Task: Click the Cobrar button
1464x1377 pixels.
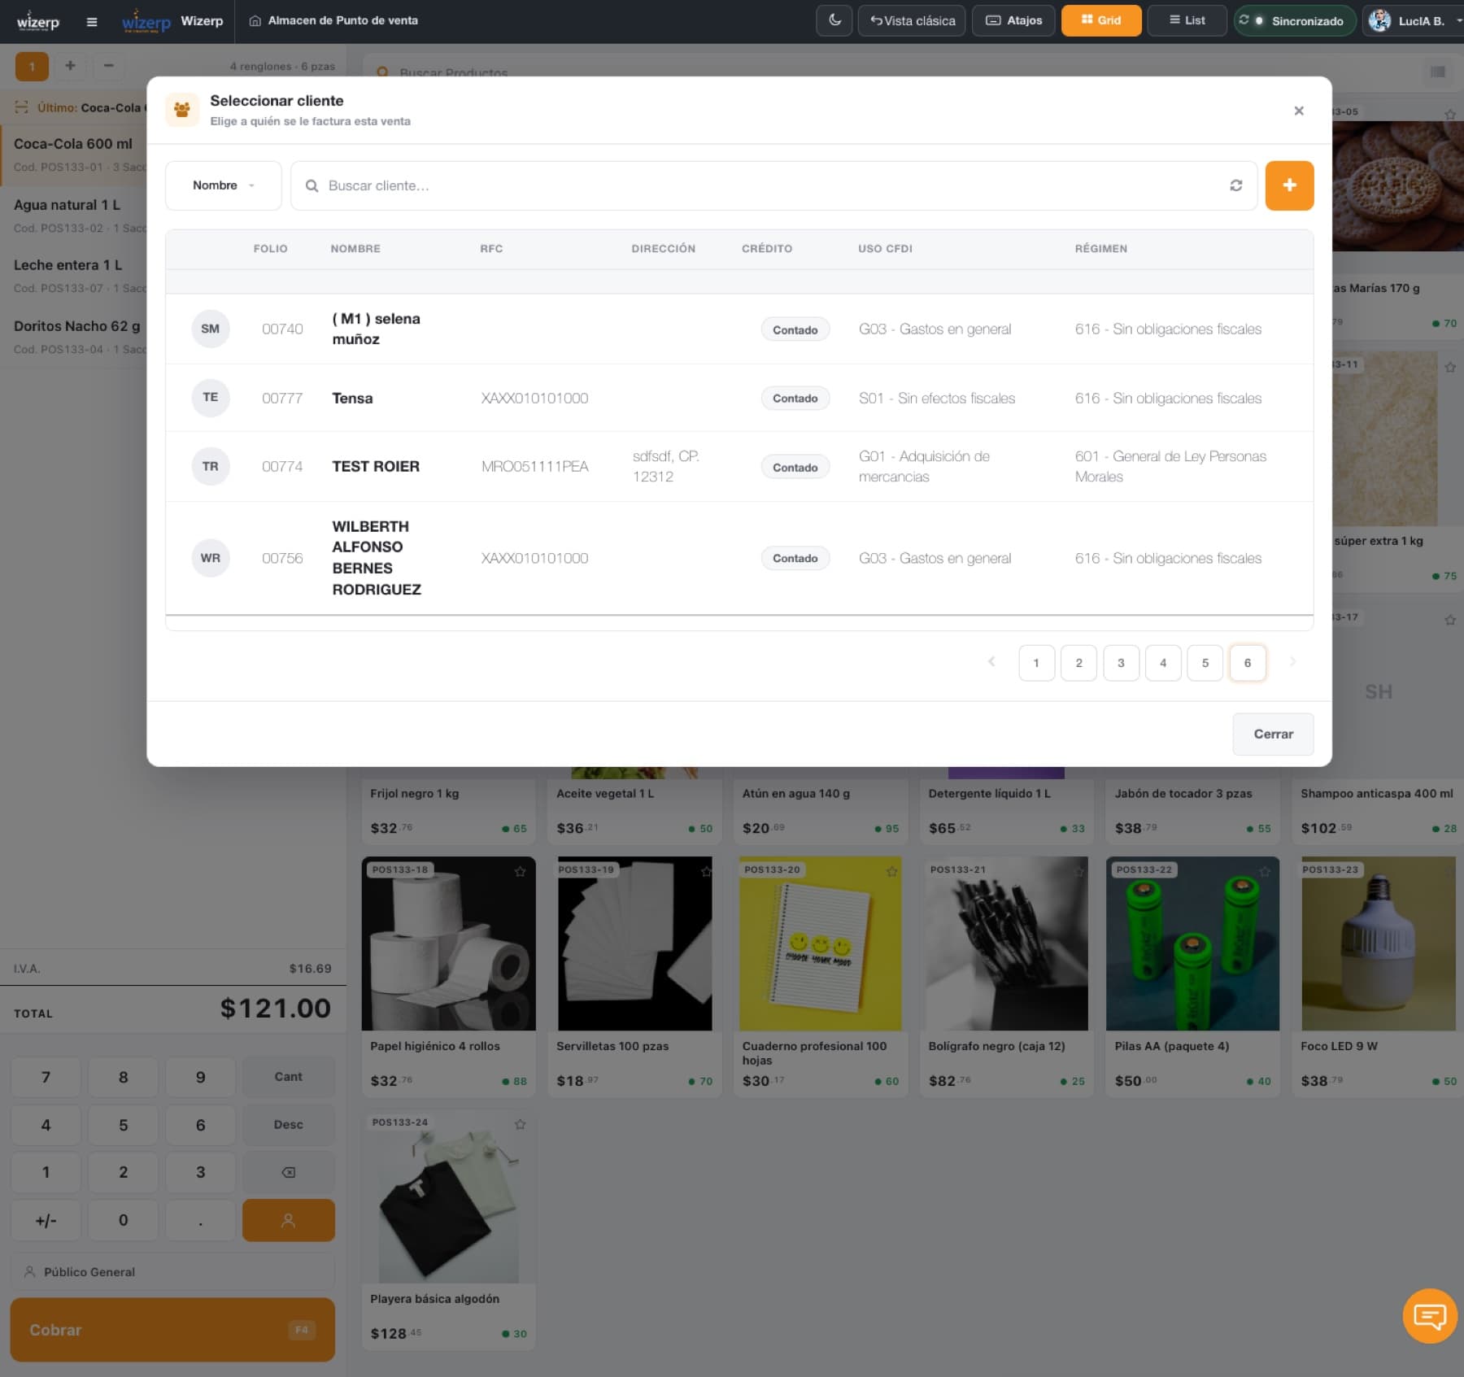Action: 172,1330
